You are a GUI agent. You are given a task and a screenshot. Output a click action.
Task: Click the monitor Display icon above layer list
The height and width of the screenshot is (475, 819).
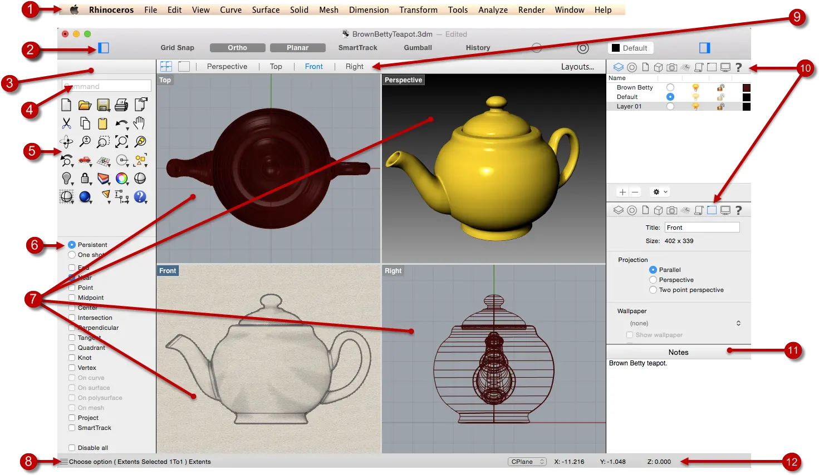tap(725, 67)
